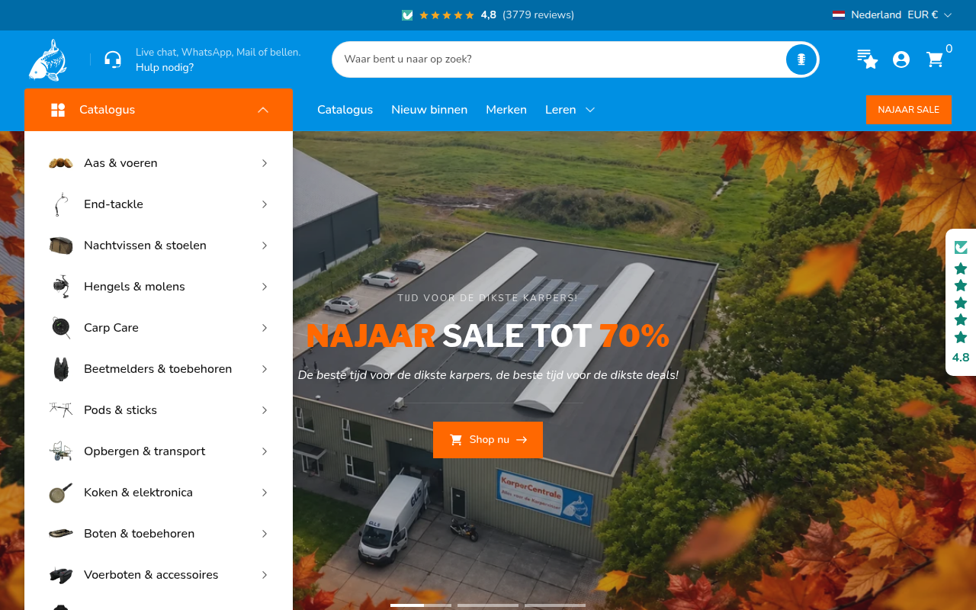Image resolution: width=976 pixels, height=610 pixels.
Task: Open the shopping cart icon
Action: [935, 59]
